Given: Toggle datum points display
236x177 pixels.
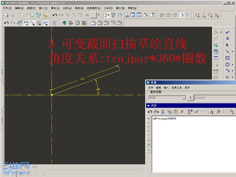Looking at the screenshot, I should click(x=210, y=15).
